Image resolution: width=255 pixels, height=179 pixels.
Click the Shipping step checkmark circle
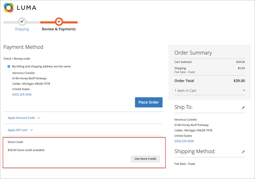click(x=22, y=21)
